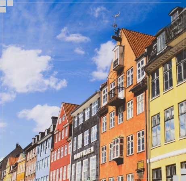Click the HAVFRUEN lettering on the dark facade
Screen dimensions: 186x181
pyautogui.click(x=84, y=153)
